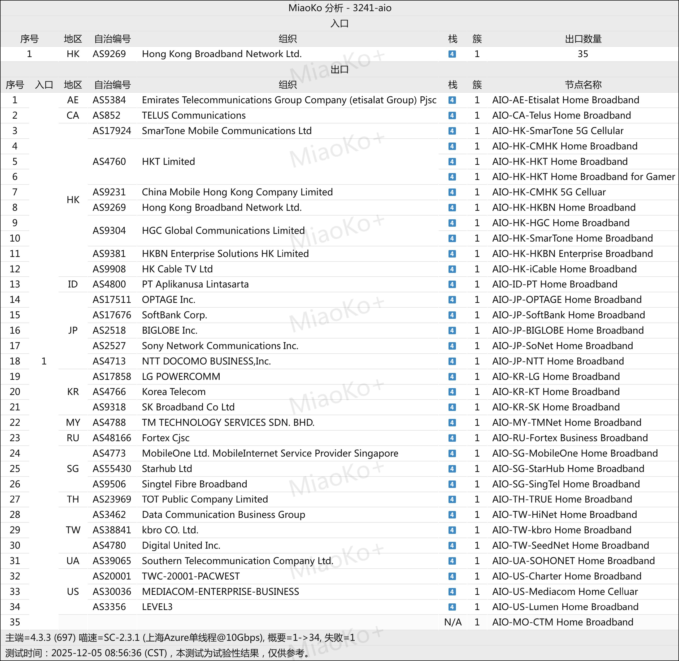The image size is (679, 661).
Task: Click the 节点名称 column header
Action: tap(583, 85)
